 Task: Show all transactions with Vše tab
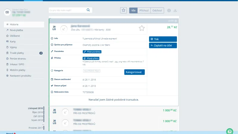(133, 10)
